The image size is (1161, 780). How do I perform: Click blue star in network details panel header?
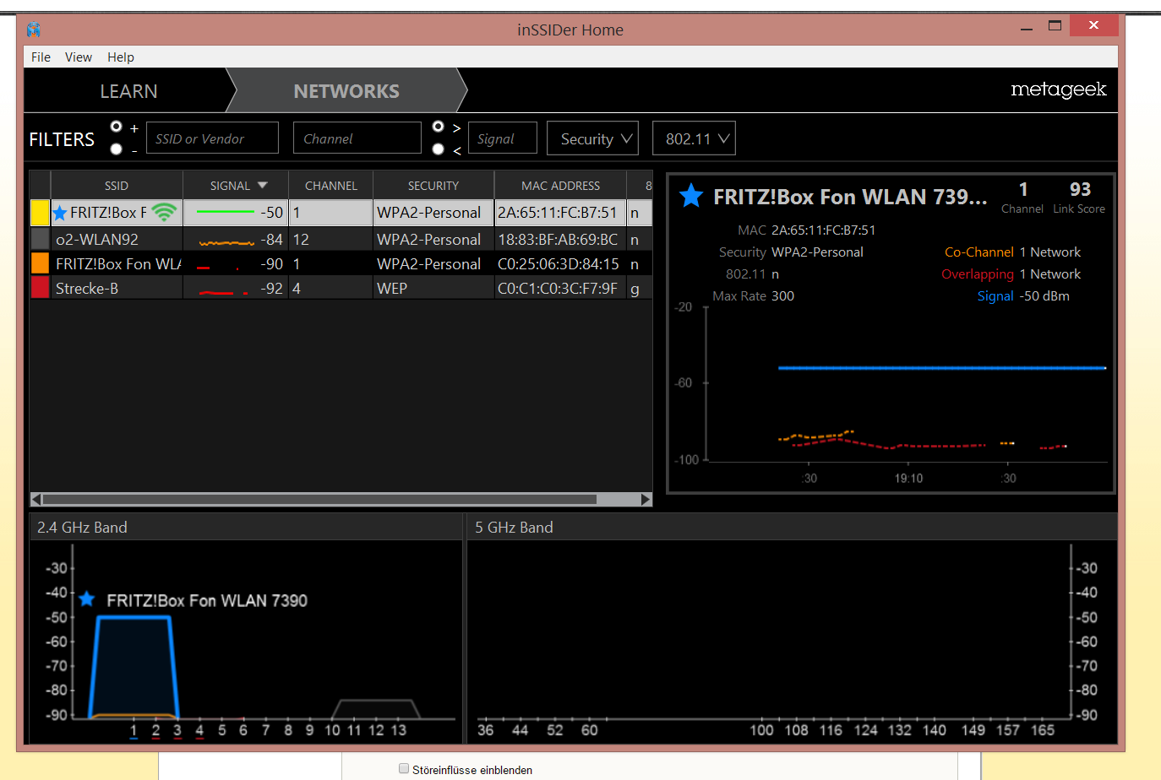[x=691, y=196]
